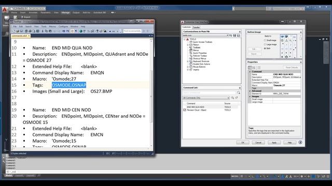Viewport: 332px width, 186px height.
Task: Open the Macros menu in TextPad
Action: coord(52,26)
